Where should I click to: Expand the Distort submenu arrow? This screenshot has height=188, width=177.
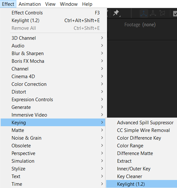point(102,92)
